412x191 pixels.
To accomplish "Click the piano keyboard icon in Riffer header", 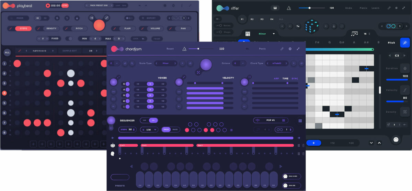I will pyautogui.click(x=275, y=8).
